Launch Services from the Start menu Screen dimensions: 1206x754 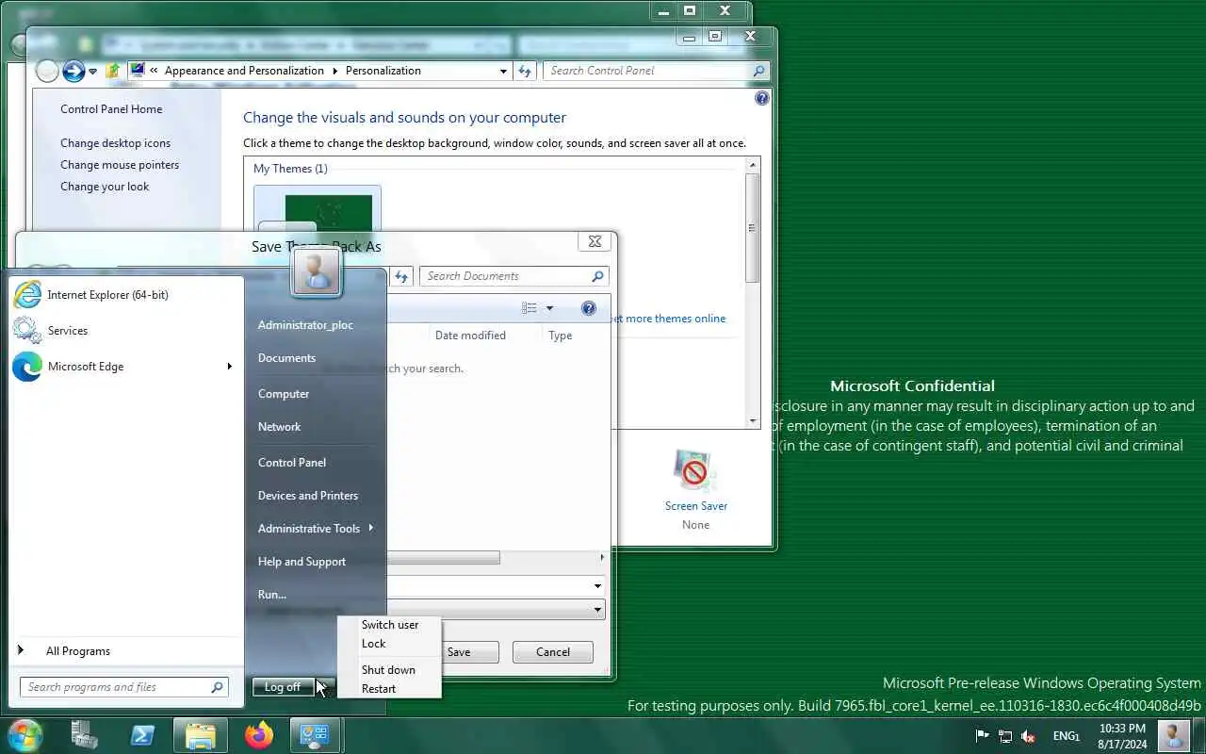pyautogui.click(x=125, y=331)
